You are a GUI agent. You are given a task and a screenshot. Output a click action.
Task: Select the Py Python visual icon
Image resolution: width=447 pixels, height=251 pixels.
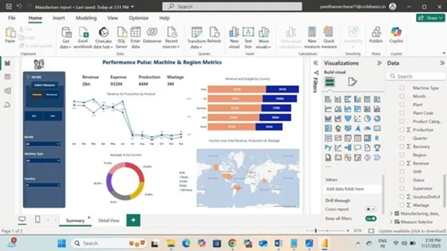coord(328,148)
